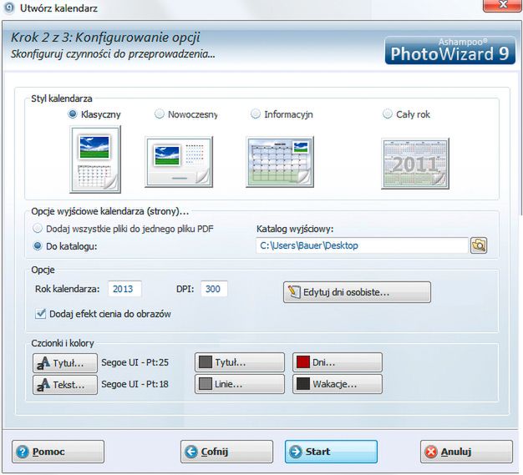Toggle Dodaj efekt cienia do obrazów checkbox
523x475 pixels.
tap(40, 314)
